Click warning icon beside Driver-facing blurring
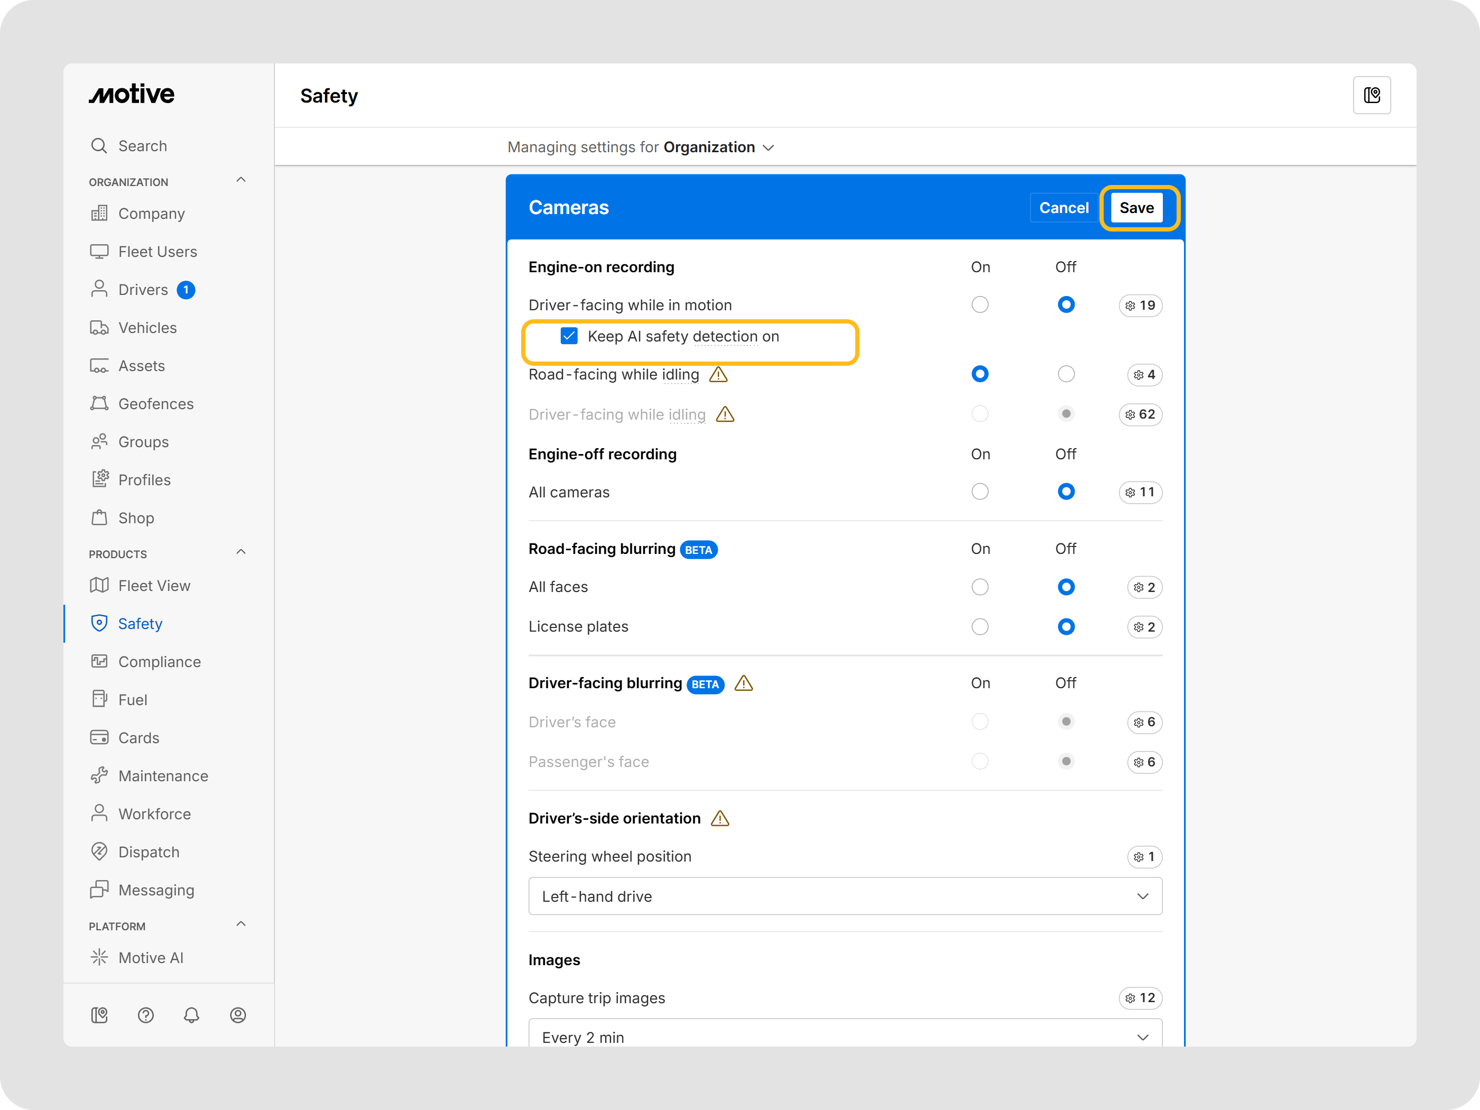 click(743, 683)
